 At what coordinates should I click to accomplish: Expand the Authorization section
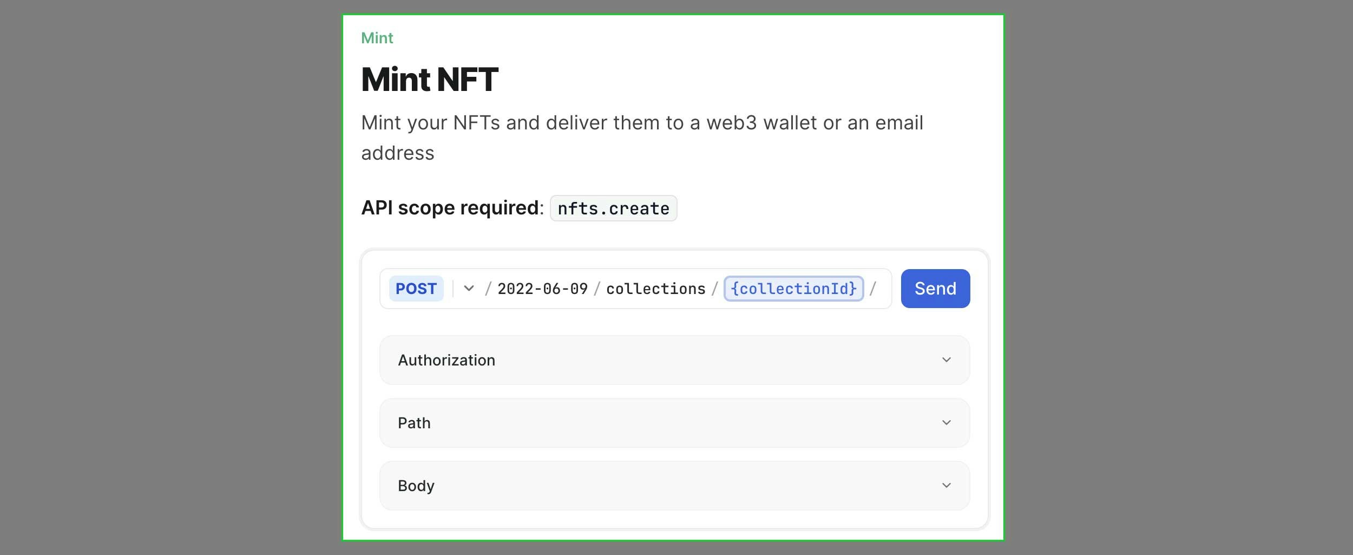(x=674, y=360)
